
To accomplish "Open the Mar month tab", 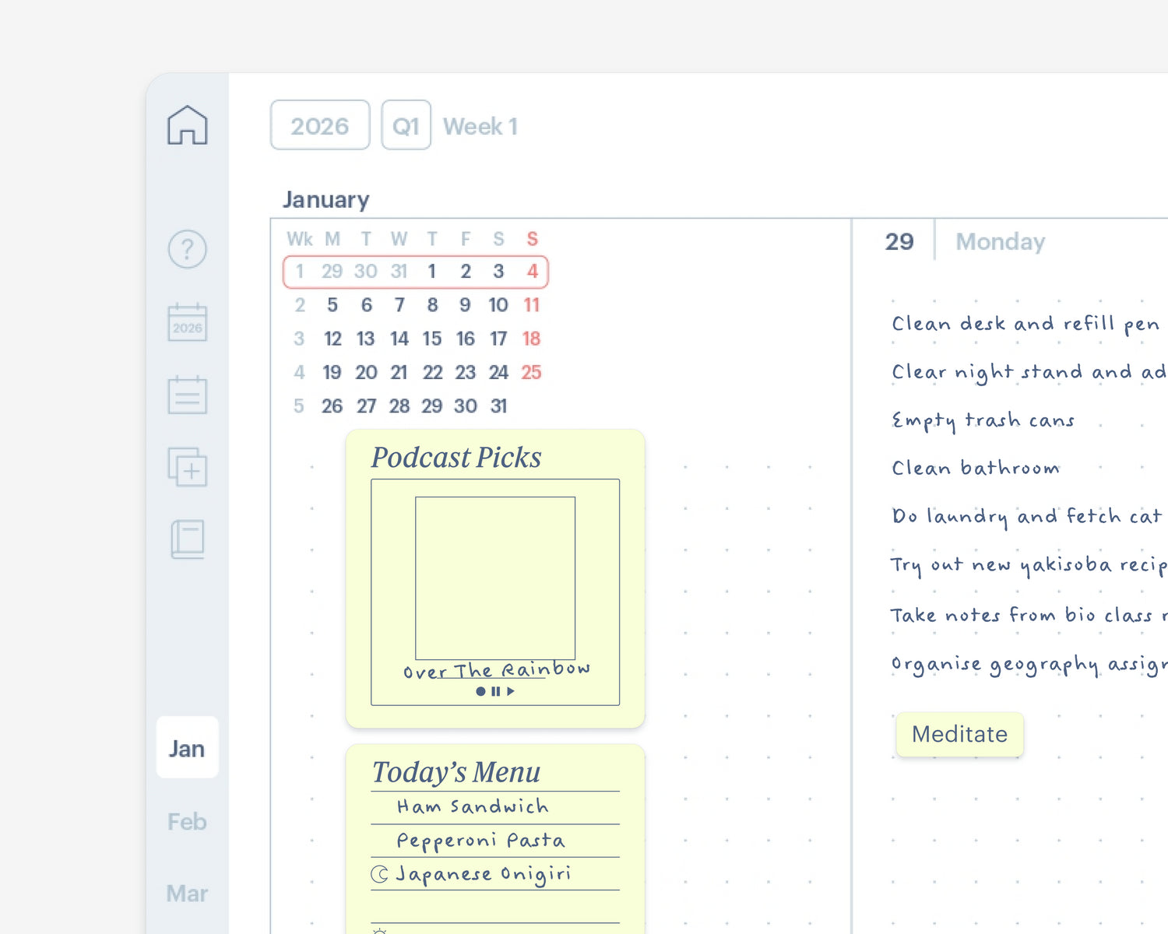I will [187, 893].
